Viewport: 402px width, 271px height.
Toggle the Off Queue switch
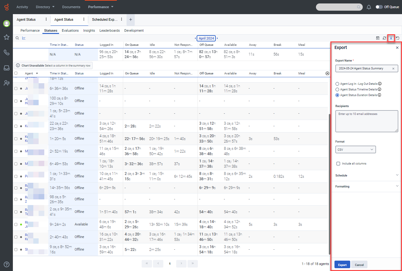pos(379,7)
